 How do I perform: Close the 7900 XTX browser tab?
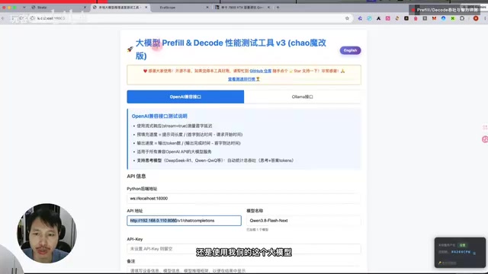268,8
